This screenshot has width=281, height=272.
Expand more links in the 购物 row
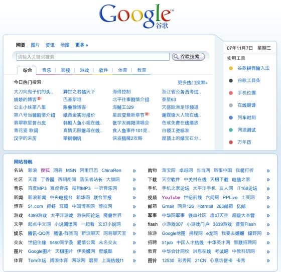tap(268, 171)
